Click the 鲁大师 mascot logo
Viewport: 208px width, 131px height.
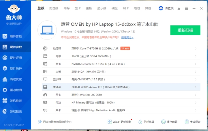[x=14, y=9]
